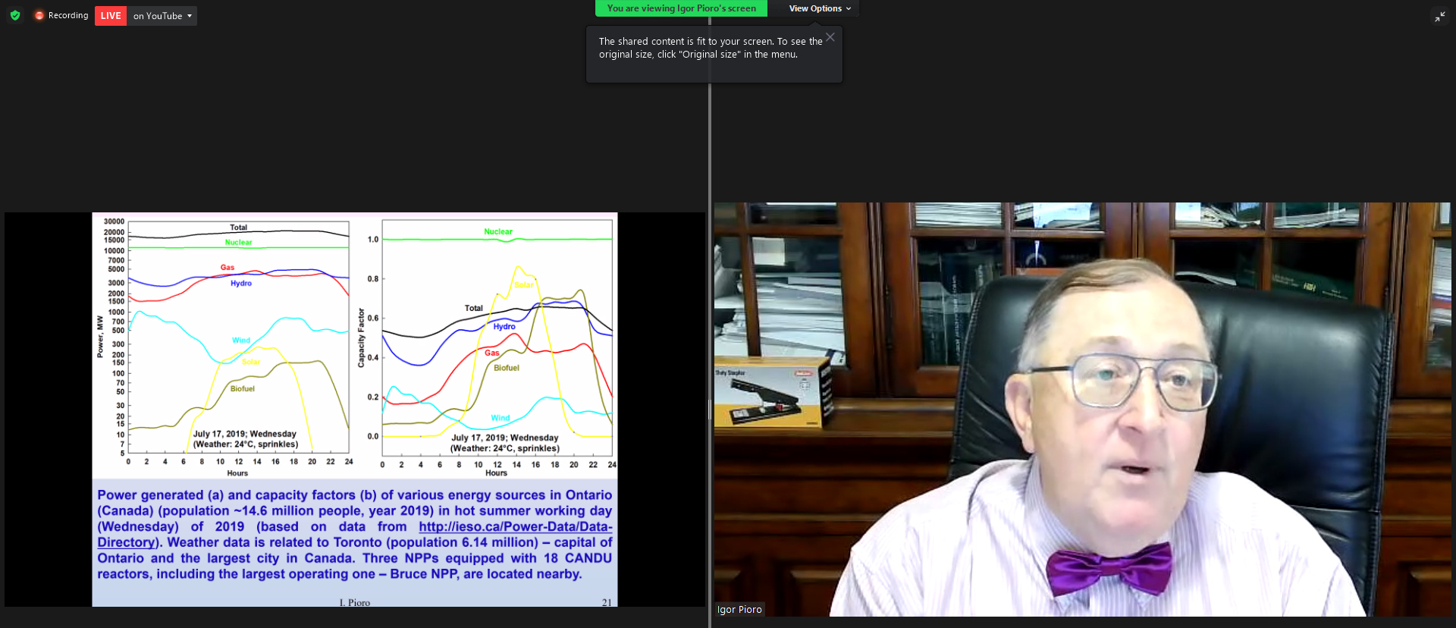Click the "I. Pioro" slide footer

pyautogui.click(x=354, y=602)
